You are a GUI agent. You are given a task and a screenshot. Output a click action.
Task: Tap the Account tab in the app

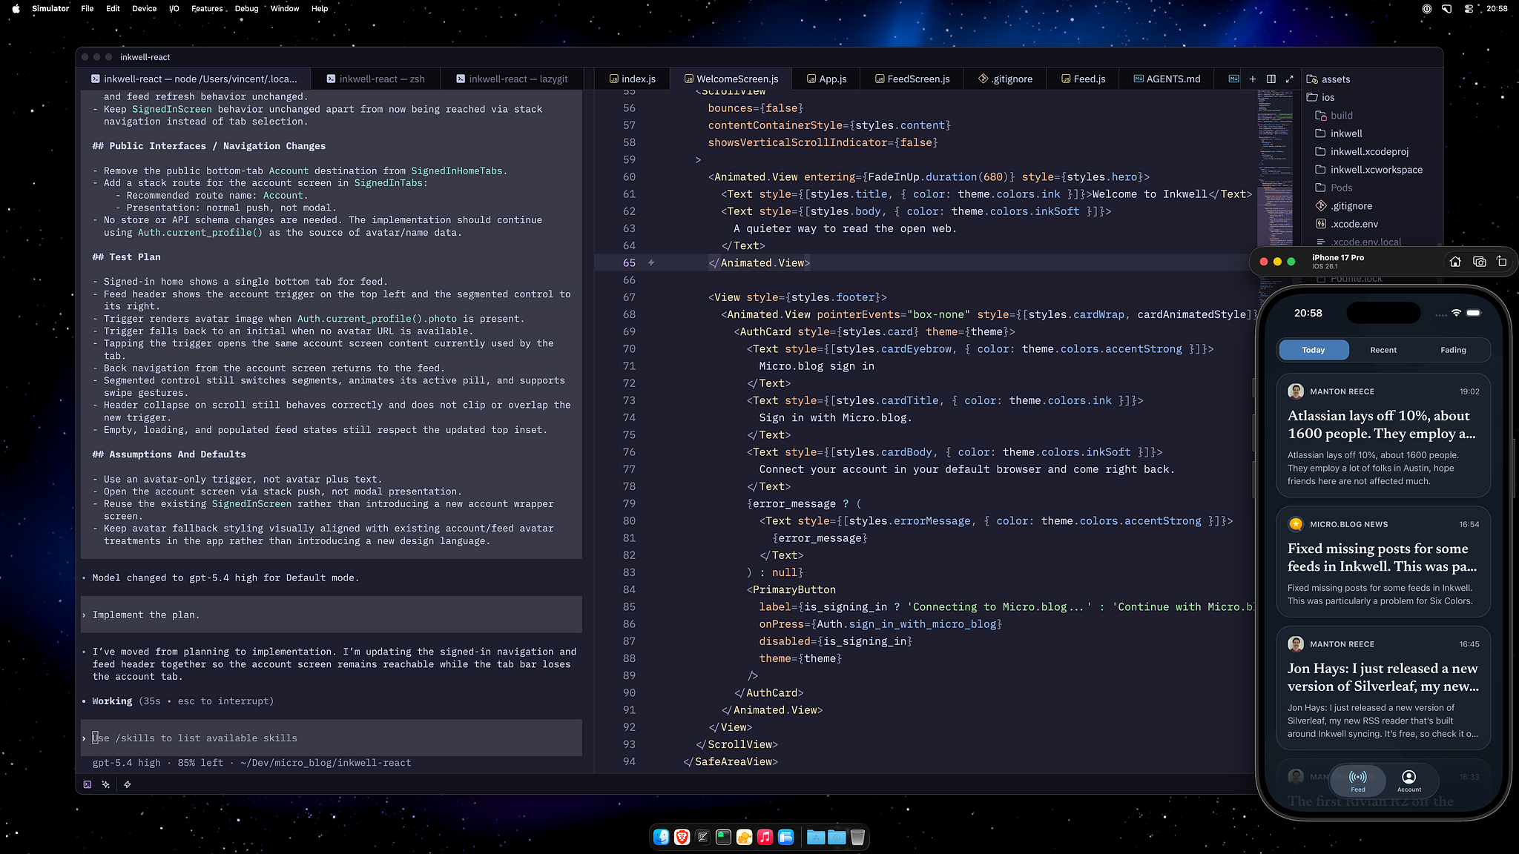tap(1408, 780)
